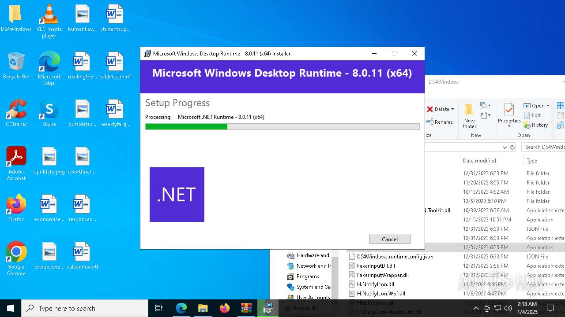Launch Google Chrome desktop shortcut
The width and height of the screenshot is (565, 317).
pos(16,259)
